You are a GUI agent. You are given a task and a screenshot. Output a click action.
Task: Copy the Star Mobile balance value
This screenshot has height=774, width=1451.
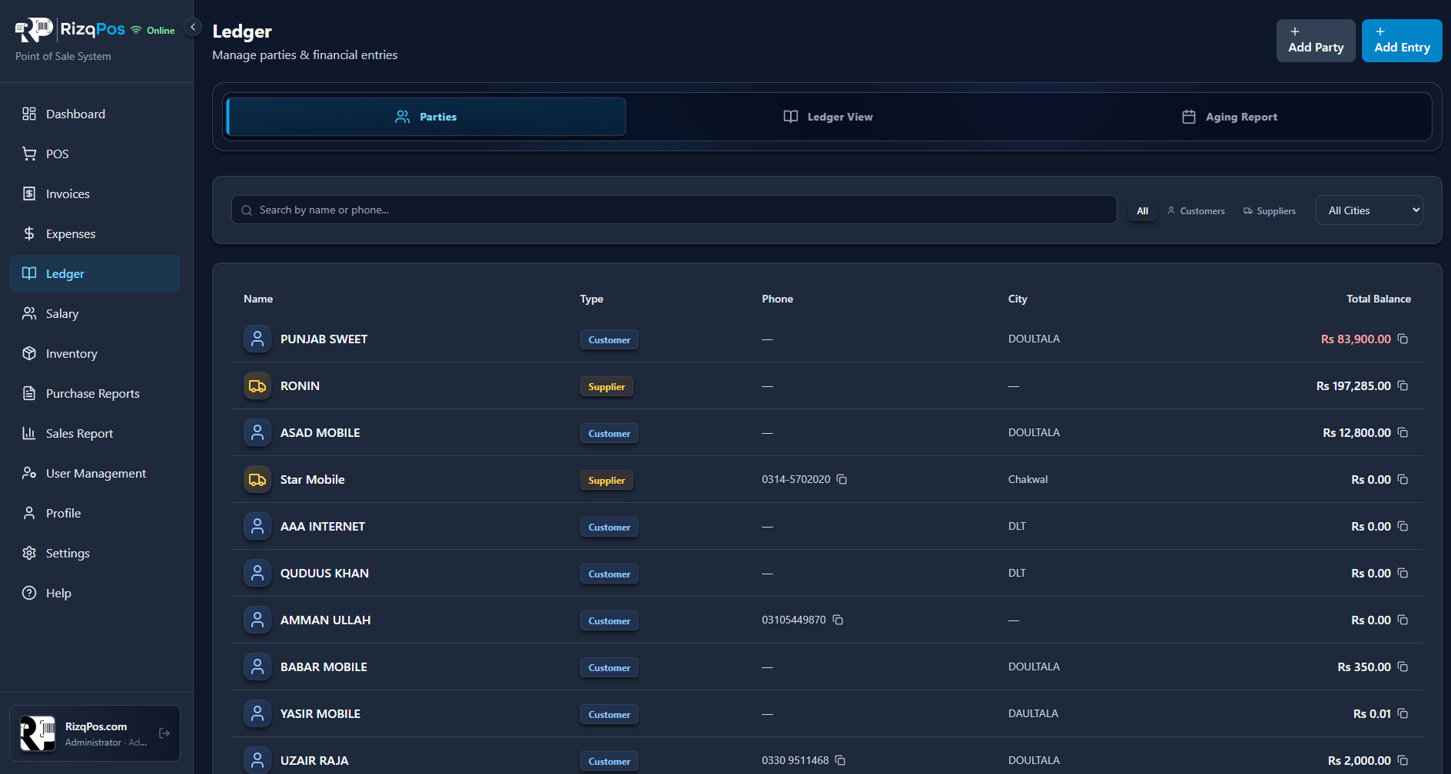(x=1403, y=479)
